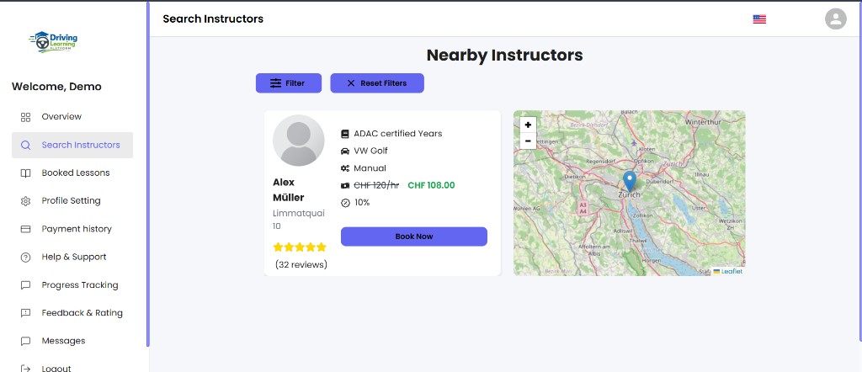Click the ADAC certification book icon
This screenshot has width=862, height=372.
[344, 134]
